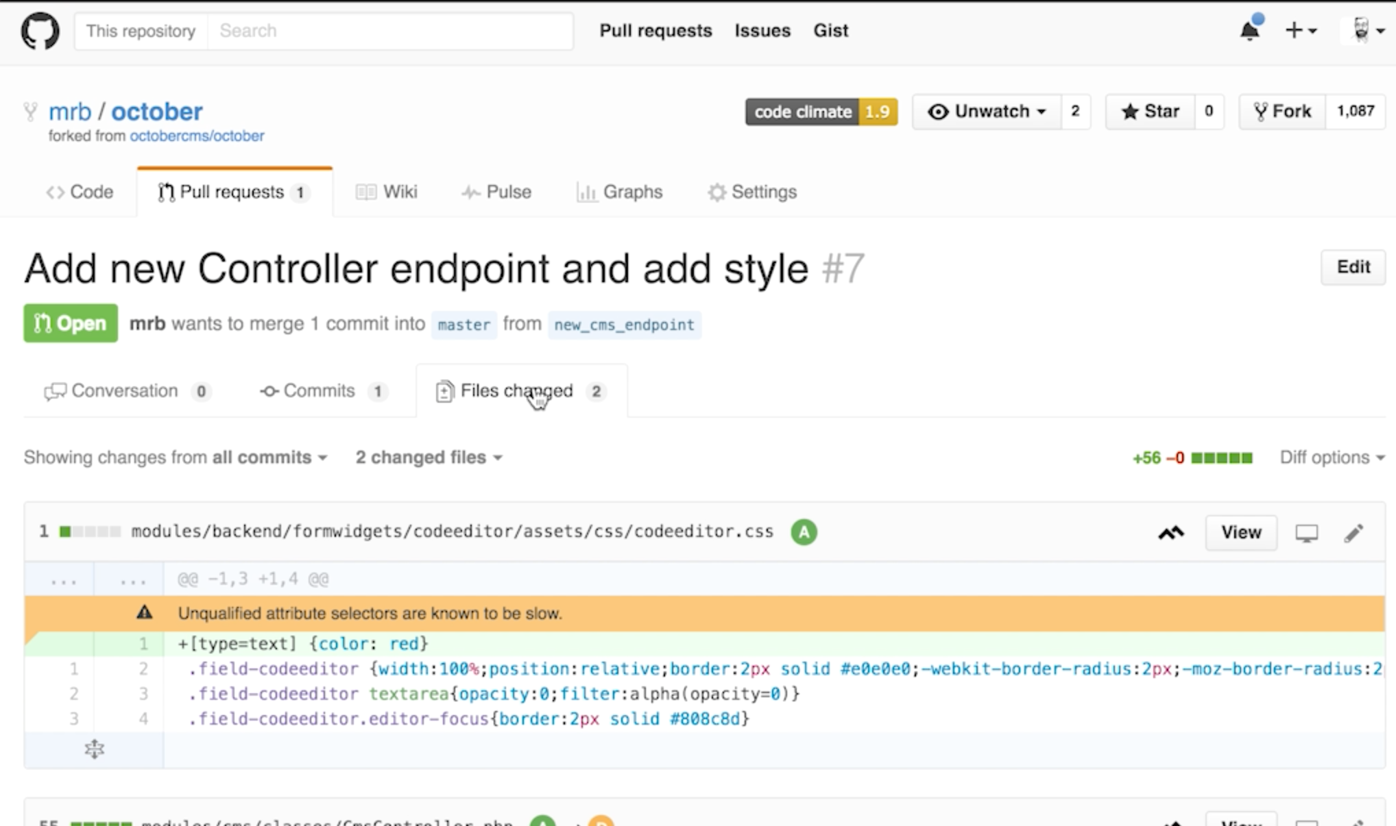Expand the all commits dropdown

coord(269,458)
